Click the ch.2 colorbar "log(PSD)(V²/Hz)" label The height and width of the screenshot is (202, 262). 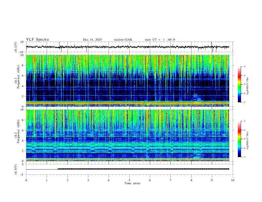(x=247, y=140)
